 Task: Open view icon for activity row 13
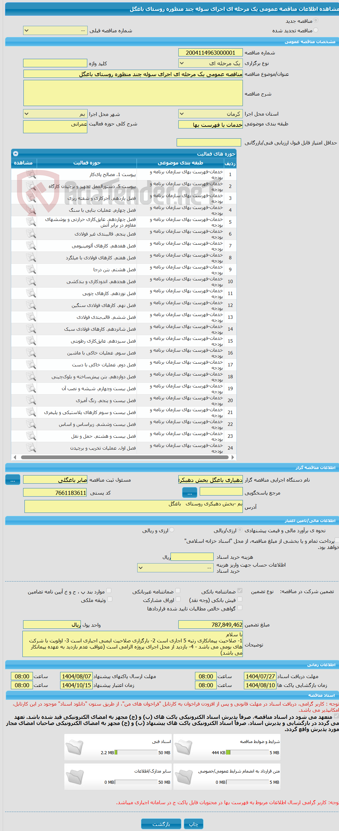pos(31,317)
